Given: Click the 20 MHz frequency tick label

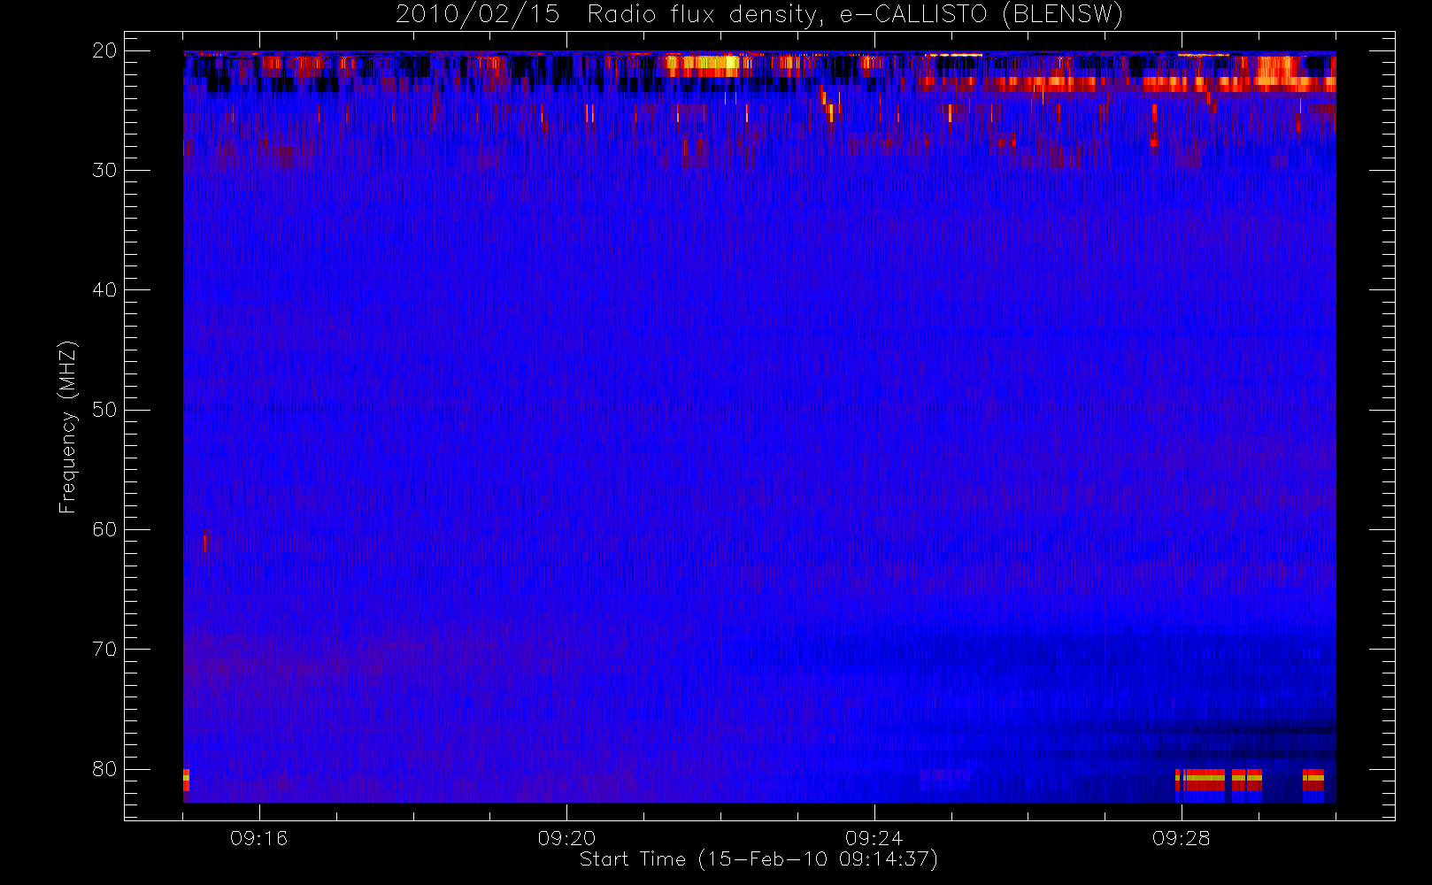Looking at the screenshot, I should pos(104,50).
